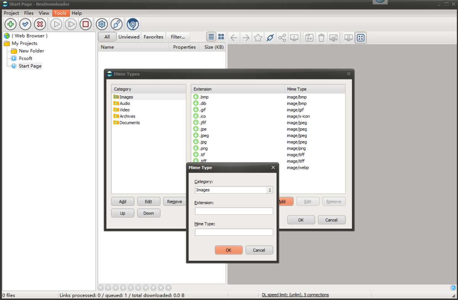Create a new project with green plus icon
Image resolution: width=458 pixels, height=300 pixels.
pos(10,24)
